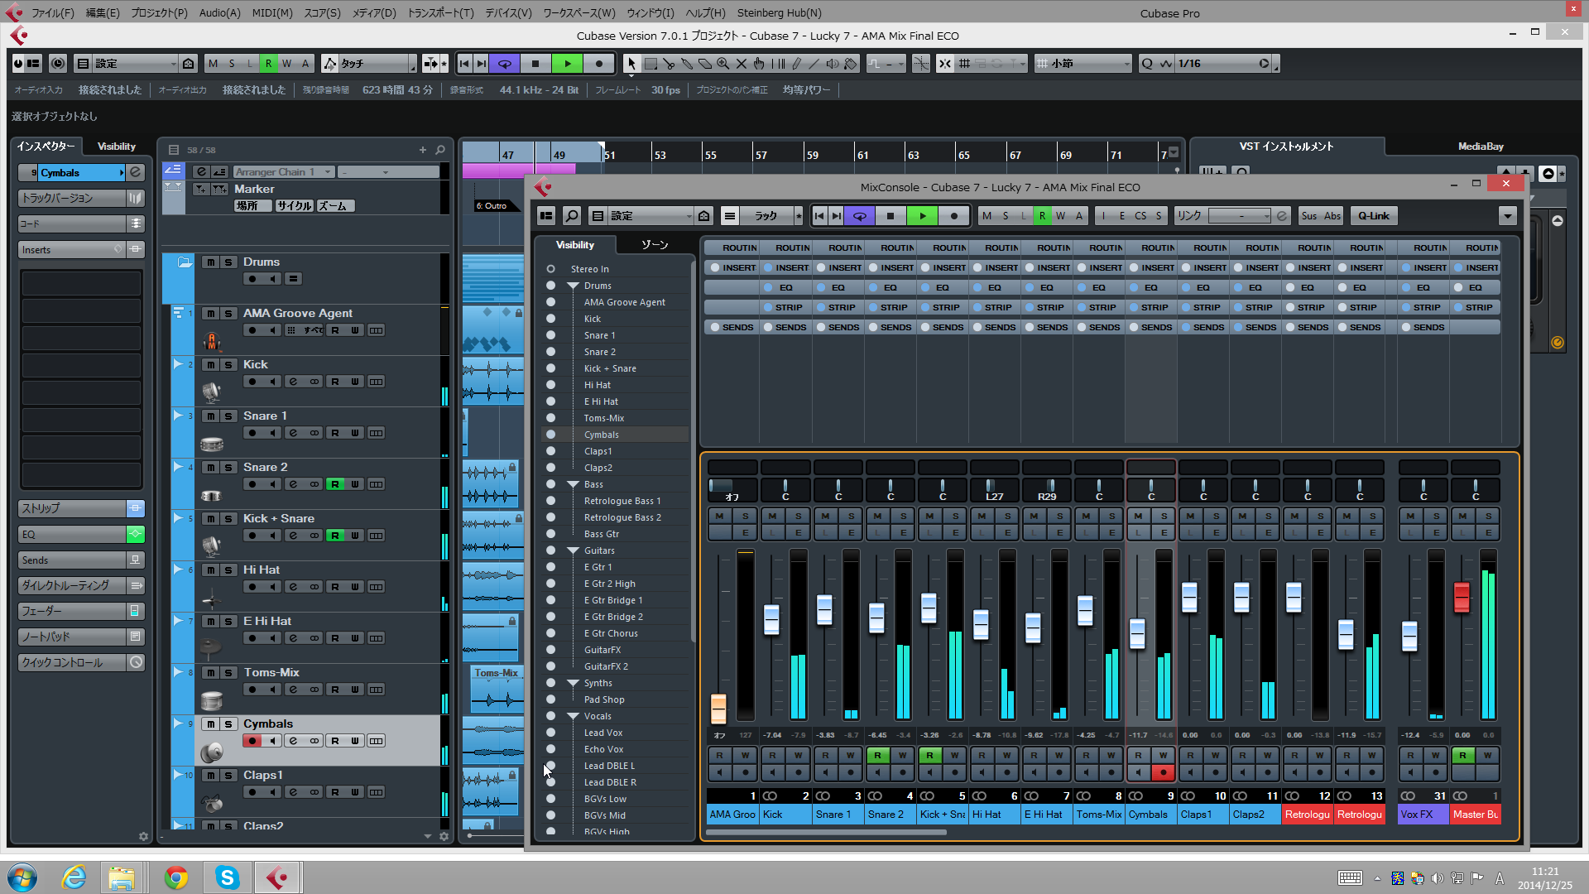The image size is (1589, 894).
Task: Toggle record enable on Cymbals track
Action: (252, 741)
